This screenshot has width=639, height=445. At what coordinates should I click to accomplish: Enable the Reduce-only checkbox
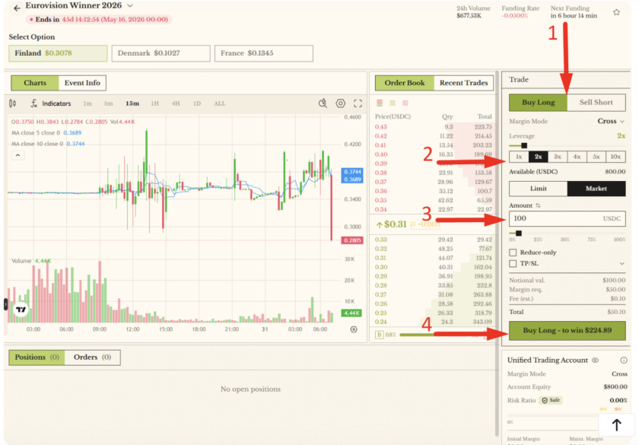point(513,253)
